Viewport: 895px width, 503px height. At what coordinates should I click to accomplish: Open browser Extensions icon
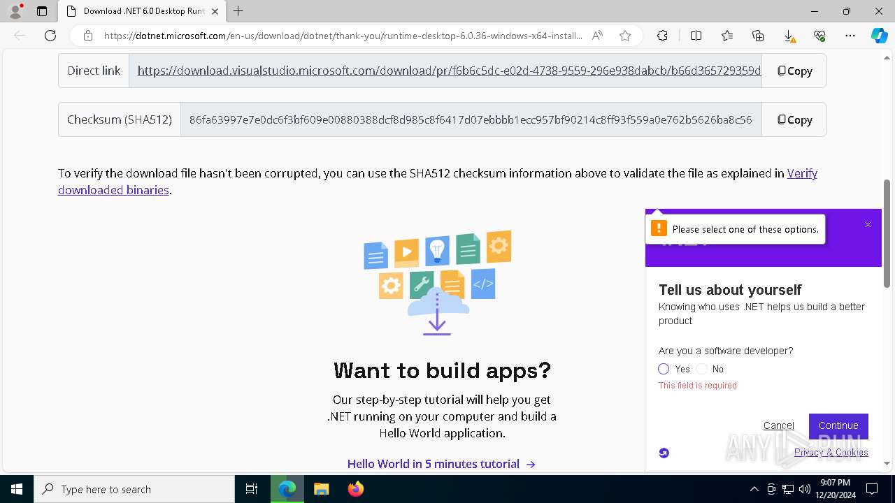coord(662,36)
